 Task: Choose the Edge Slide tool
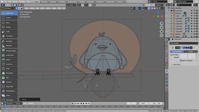click(x=9, y=86)
